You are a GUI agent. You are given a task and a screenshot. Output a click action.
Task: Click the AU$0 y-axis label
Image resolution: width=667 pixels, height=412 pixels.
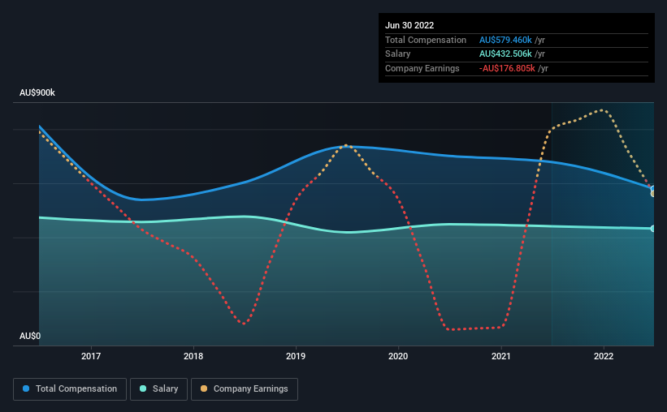[x=30, y=336]
